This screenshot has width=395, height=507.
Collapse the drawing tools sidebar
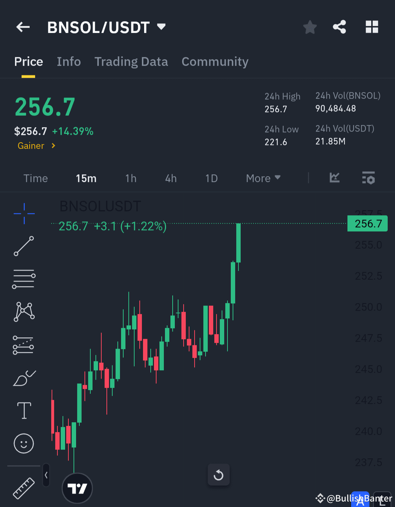point(46,475)
